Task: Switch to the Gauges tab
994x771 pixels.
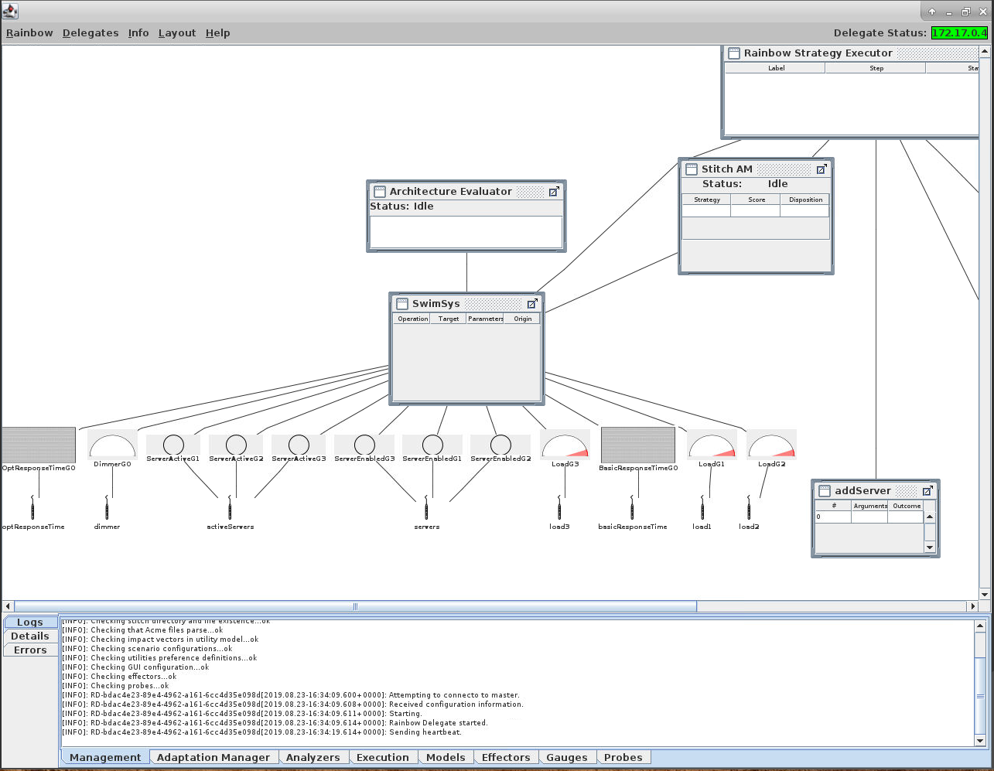Action: [x=567, y=757]
